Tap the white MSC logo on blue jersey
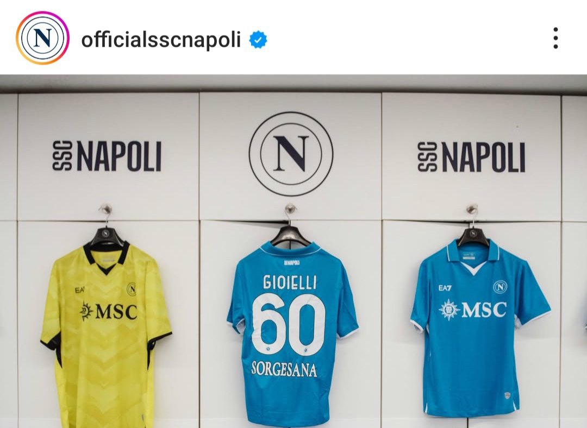Image resolution: width=587 pixels, height=428 pixels. [x=473, y=310]
